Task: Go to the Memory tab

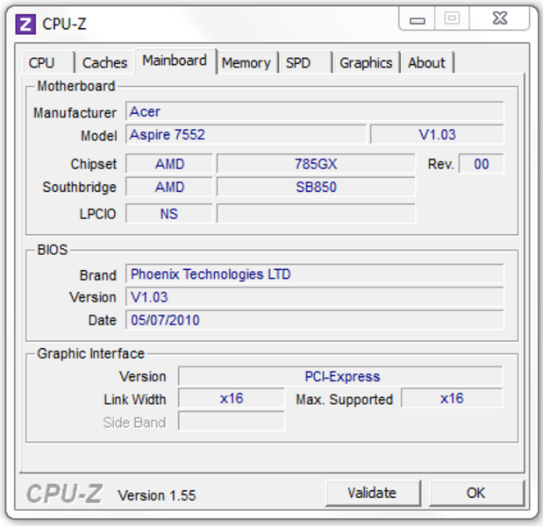Action: pyautogui.click(x=246, y=62)
